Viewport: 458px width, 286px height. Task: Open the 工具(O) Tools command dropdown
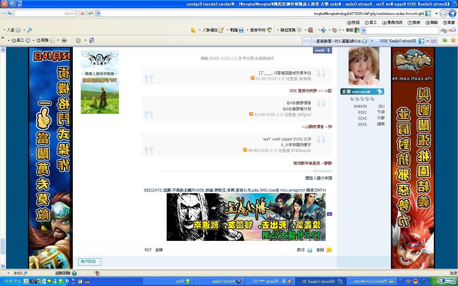click(20, 40)
